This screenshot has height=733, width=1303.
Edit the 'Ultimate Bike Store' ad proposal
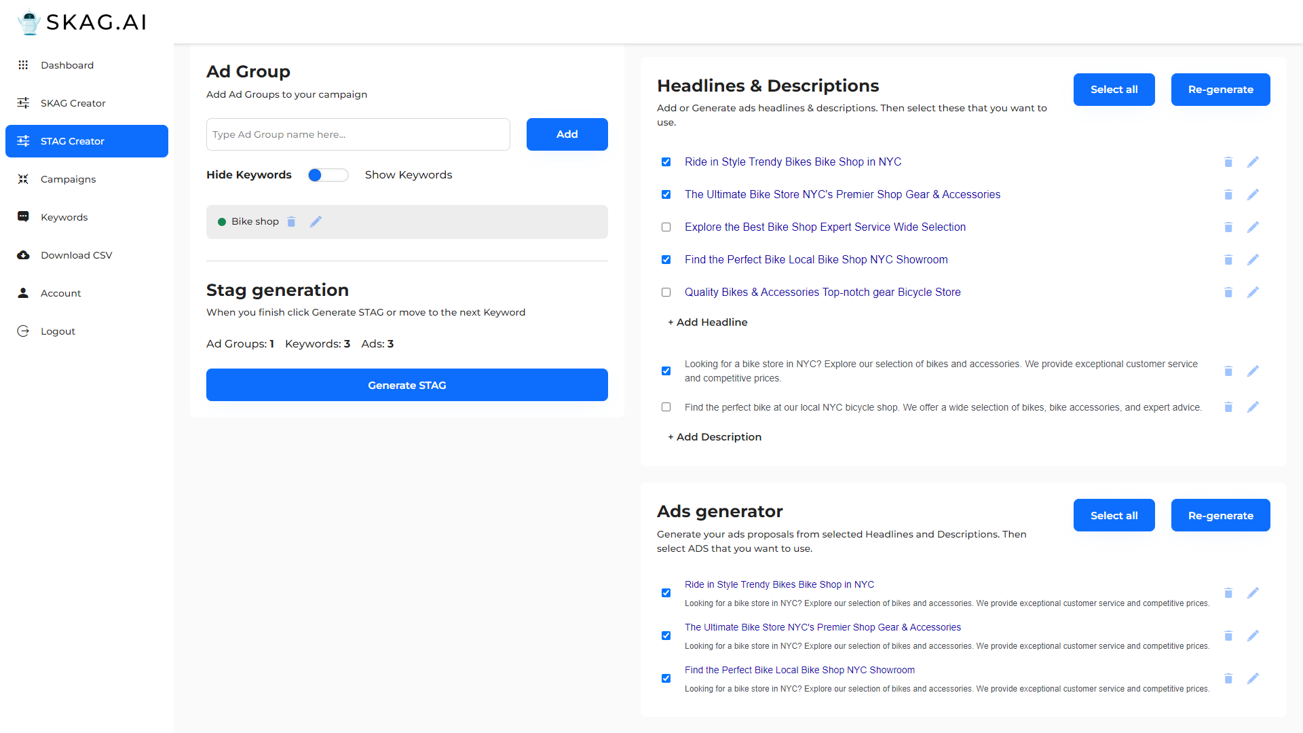pyautogui.click(x=1253, y=636)
